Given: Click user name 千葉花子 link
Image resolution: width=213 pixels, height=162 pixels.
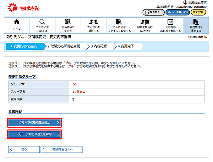Looking at the screenshot, I should click(x=195, y=2).
